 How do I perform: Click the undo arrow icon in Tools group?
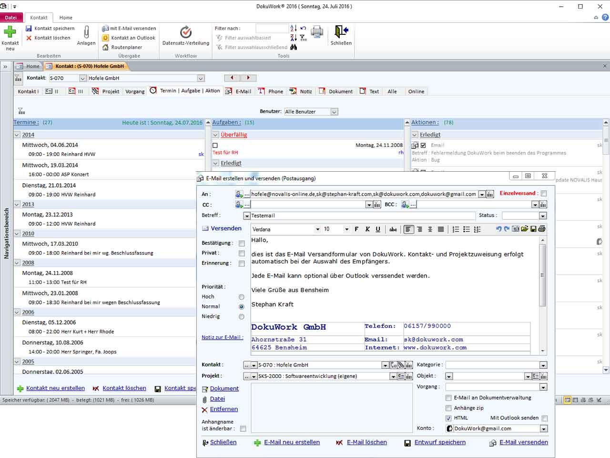pyautogui.click(x=303, y=29)
